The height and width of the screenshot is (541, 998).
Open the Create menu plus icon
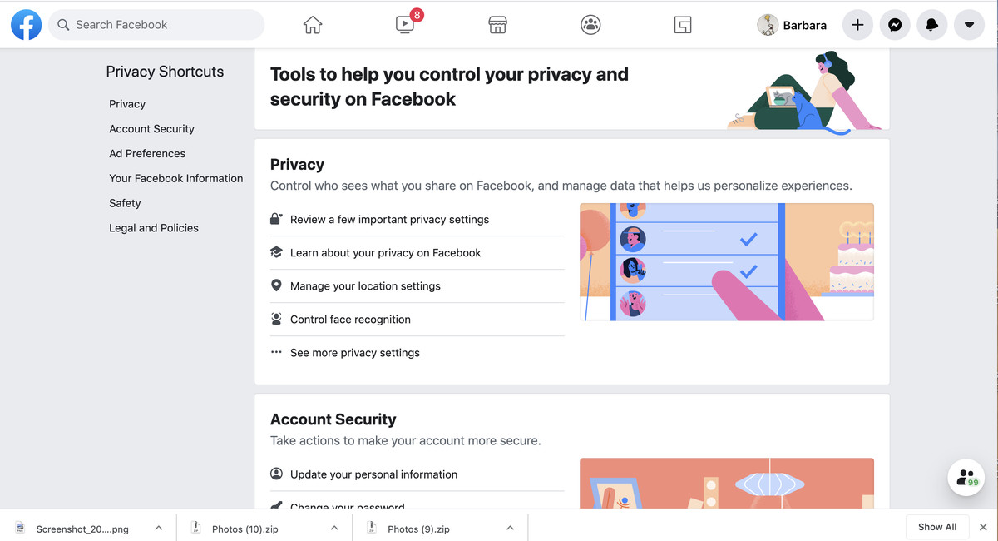coord(857,25)
